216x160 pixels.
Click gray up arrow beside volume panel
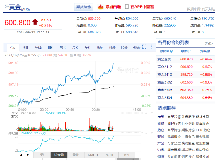coord(146,113)
